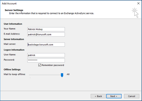Select the User Name field
Viewport: 142px width, 101px height.
[46, 55]
